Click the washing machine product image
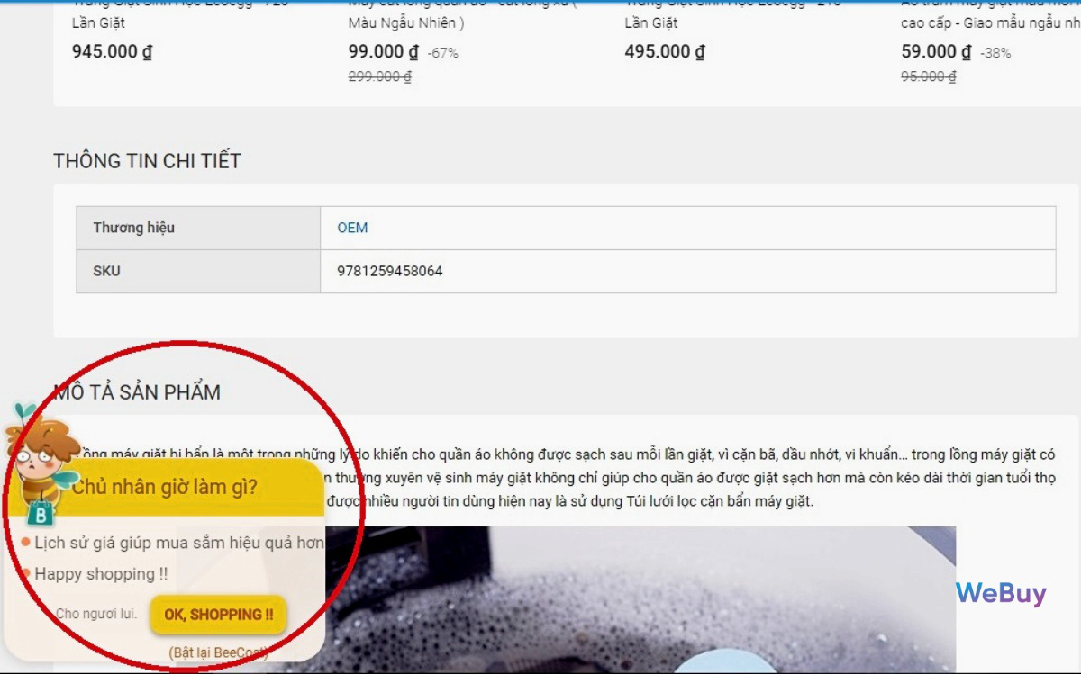 click(x=631, y=594)
